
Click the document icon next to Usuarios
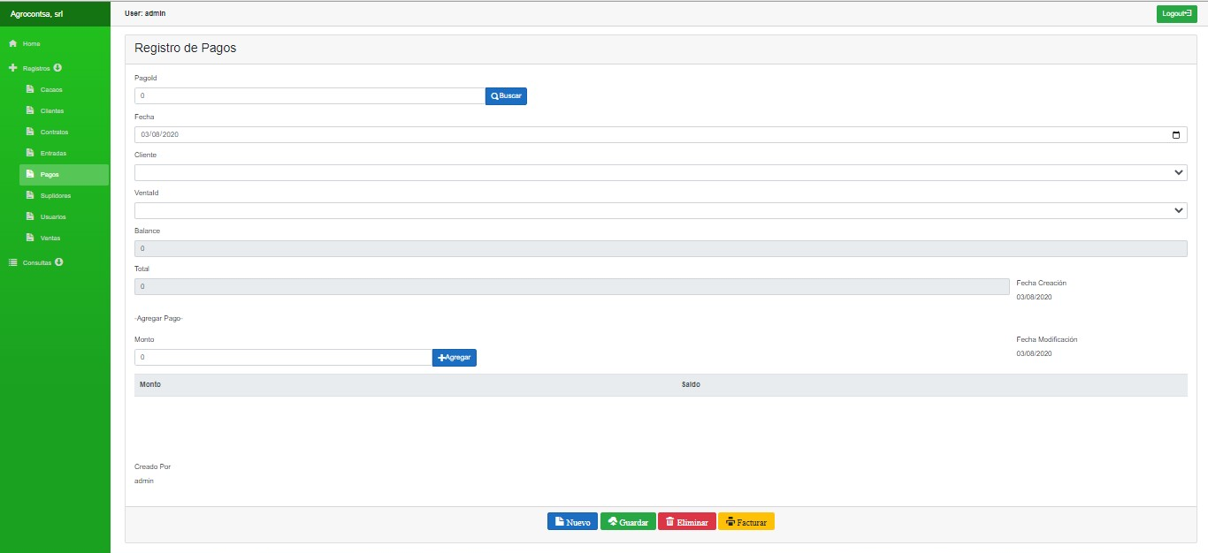click(x=30, y=216)
